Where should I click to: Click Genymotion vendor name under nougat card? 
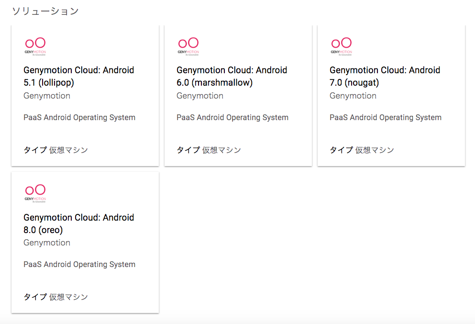pos(353,96)
